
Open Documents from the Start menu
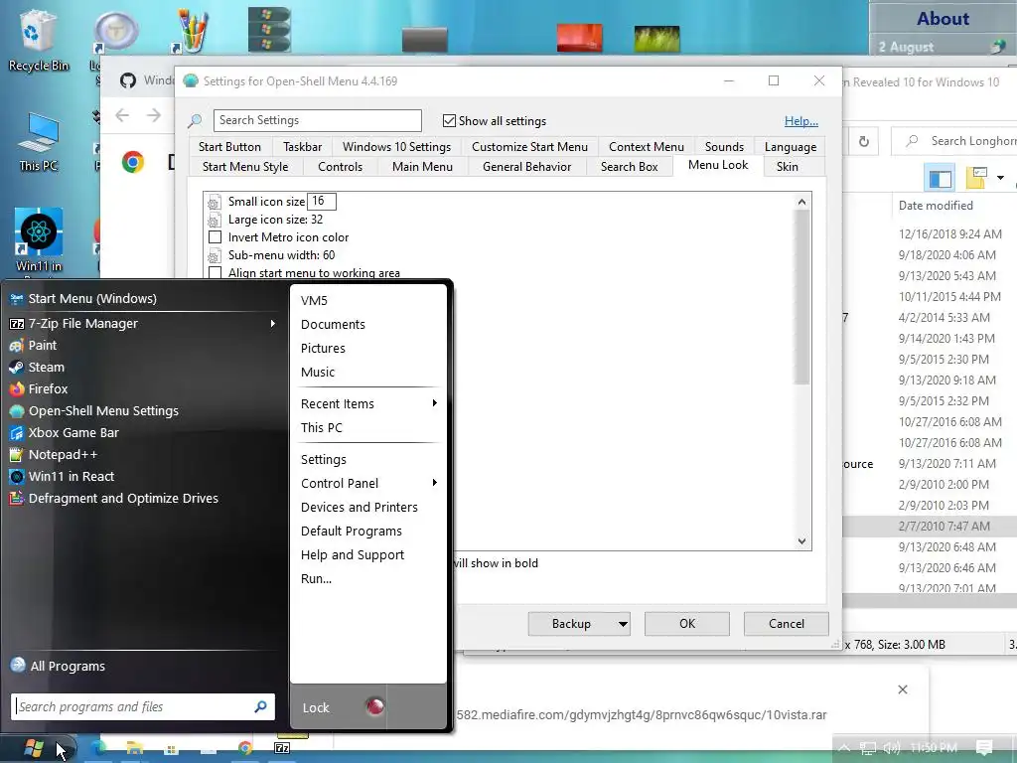pyautogui.click(x=333, y=325)
